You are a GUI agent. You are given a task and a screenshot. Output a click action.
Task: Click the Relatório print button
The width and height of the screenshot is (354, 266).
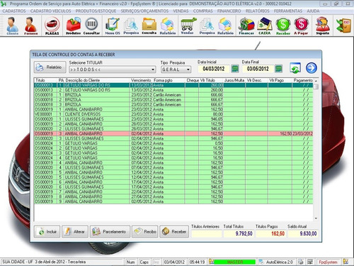(50, 67)
